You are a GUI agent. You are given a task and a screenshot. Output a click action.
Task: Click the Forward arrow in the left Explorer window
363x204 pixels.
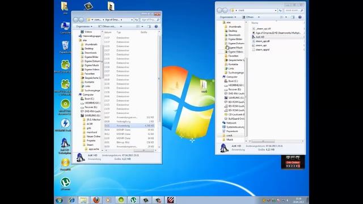tap(81, 20)
